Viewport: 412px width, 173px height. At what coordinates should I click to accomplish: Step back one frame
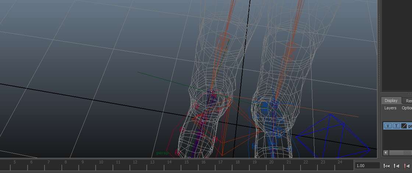(x=397, y=166)
